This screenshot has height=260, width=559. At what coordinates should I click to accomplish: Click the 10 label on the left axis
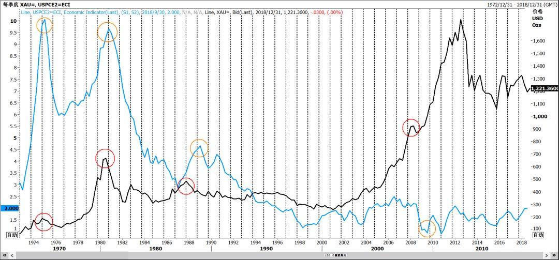[13, 21]
